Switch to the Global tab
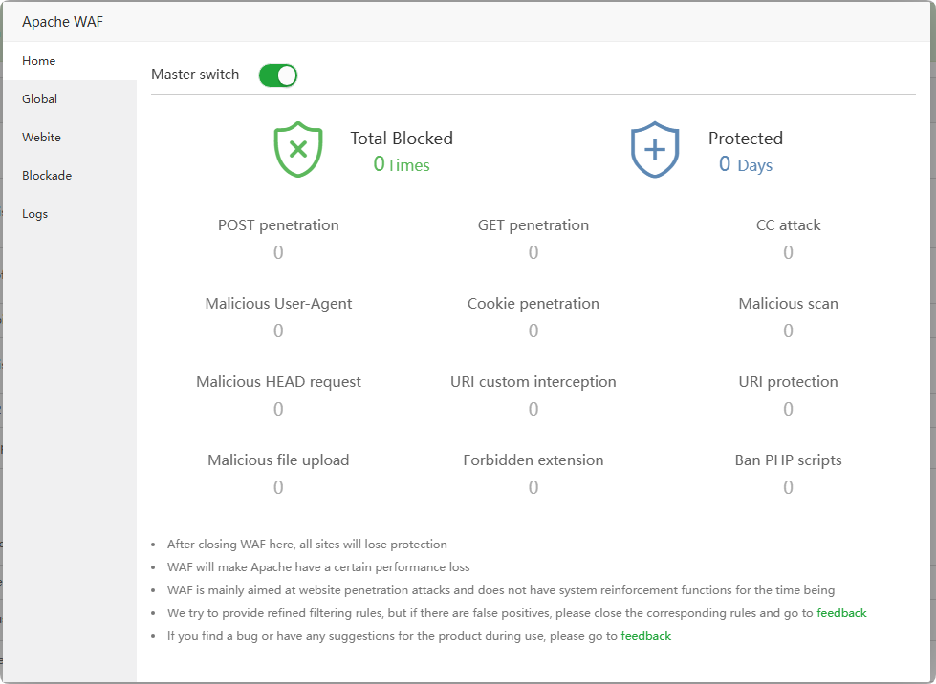 click(x=40, y=99)
